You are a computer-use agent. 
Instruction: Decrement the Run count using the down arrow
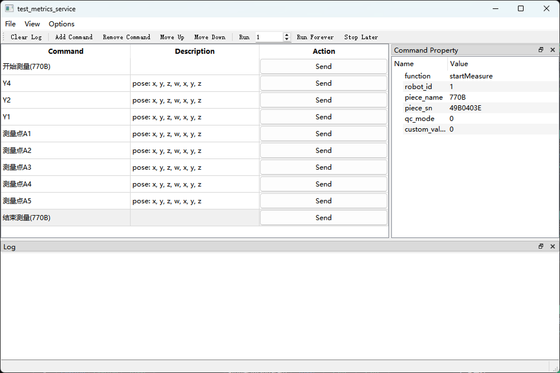click(x=286, y=39)
